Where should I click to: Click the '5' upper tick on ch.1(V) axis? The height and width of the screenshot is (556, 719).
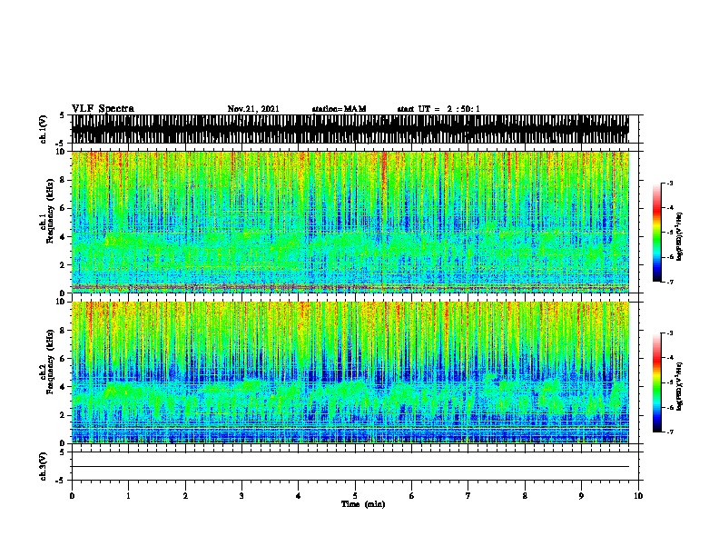pos(62,115)
